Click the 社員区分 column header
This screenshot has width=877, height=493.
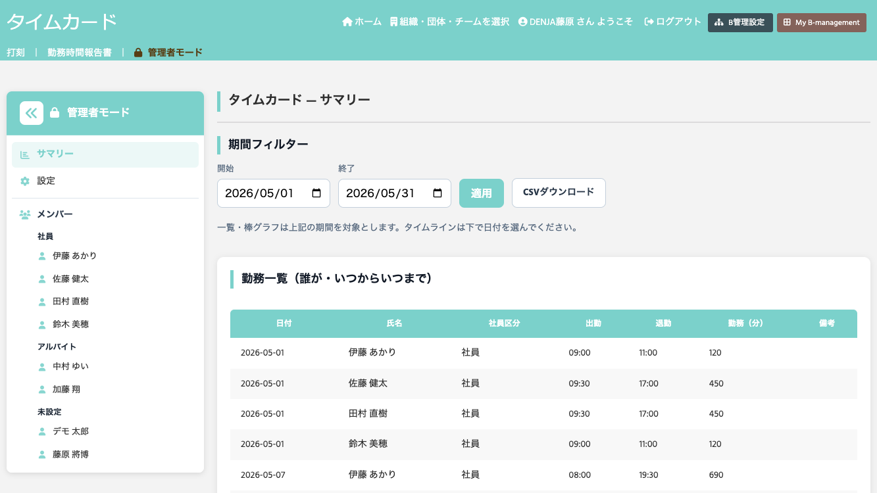[x=505, y=323]
